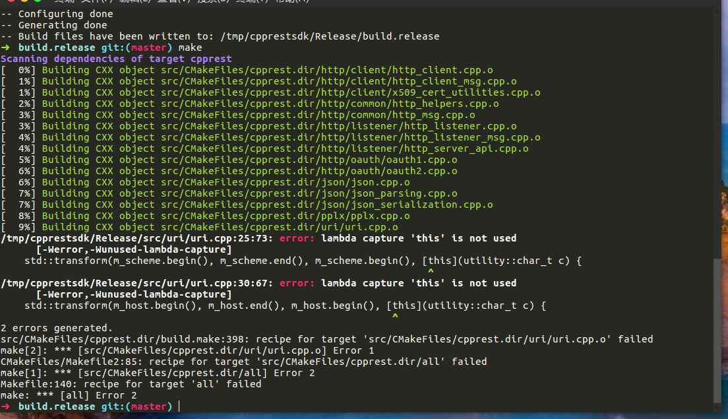Screen dimensions: 728x419
Task: Click the '-- Configuring done' line
Action: pos(57,14)
